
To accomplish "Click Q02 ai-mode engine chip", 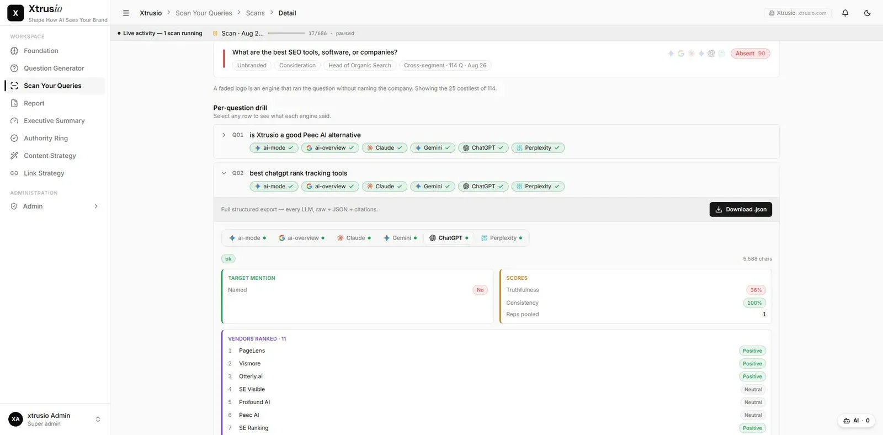I will click(x=274, y=187).
